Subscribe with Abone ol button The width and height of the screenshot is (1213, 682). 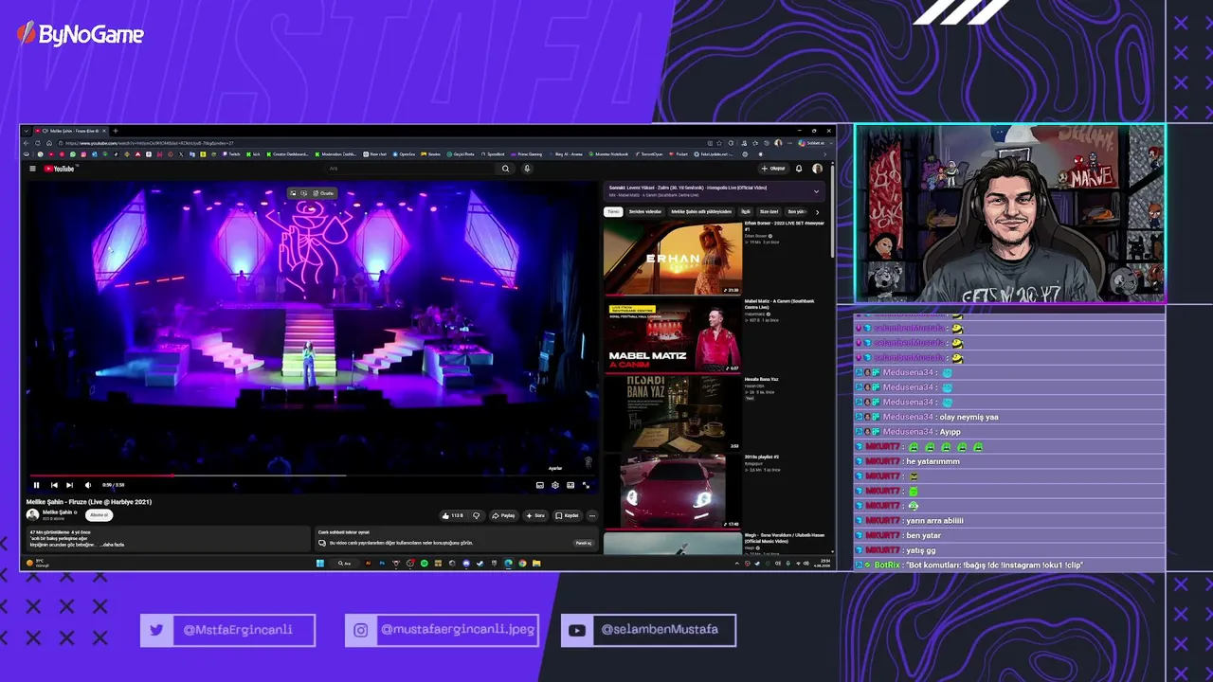click(99, 515)
